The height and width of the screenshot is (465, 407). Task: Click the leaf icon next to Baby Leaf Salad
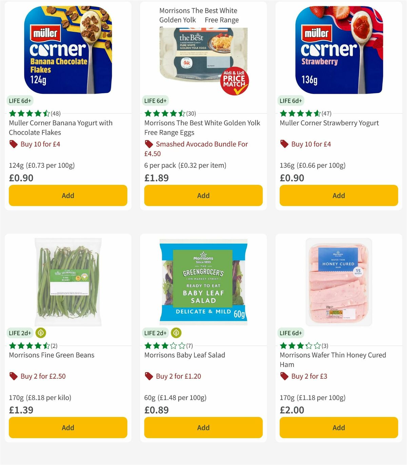[176, 333]
